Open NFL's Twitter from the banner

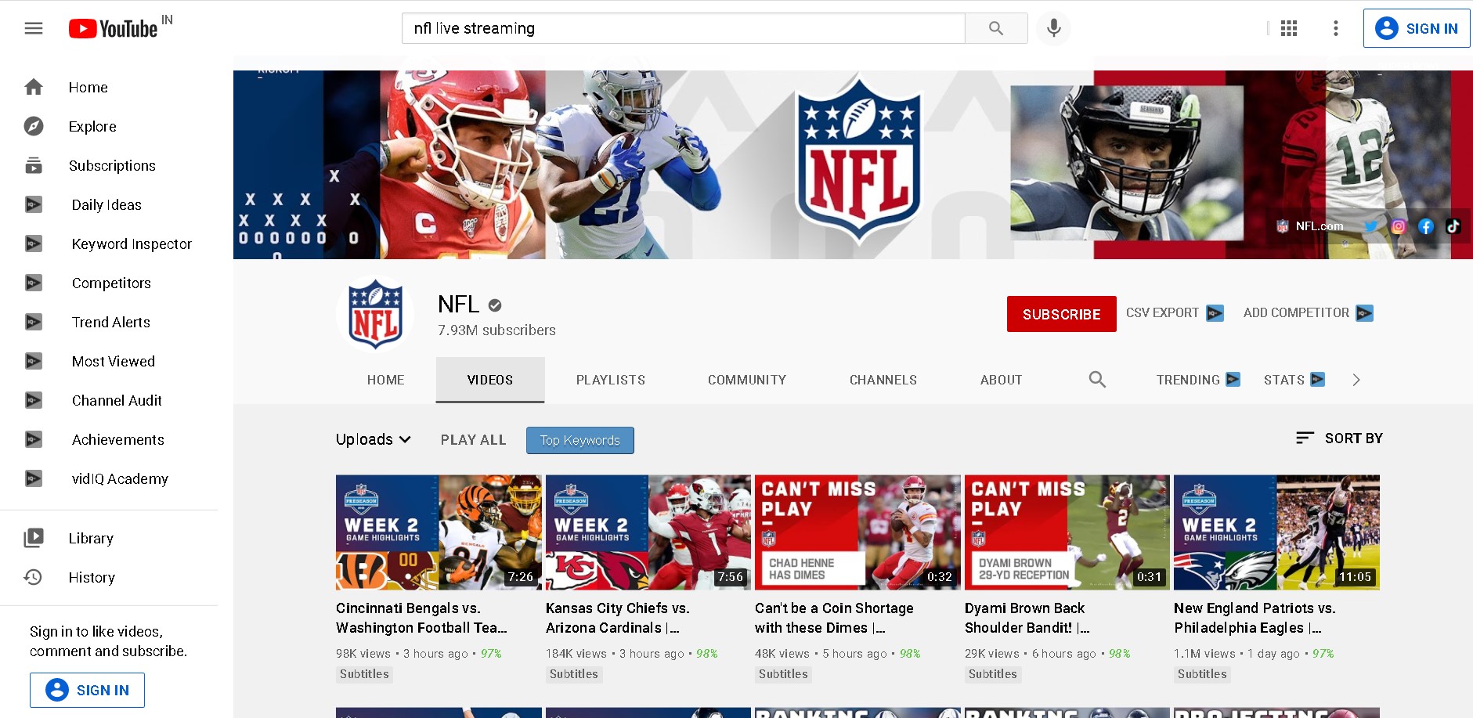(1371, 226)
